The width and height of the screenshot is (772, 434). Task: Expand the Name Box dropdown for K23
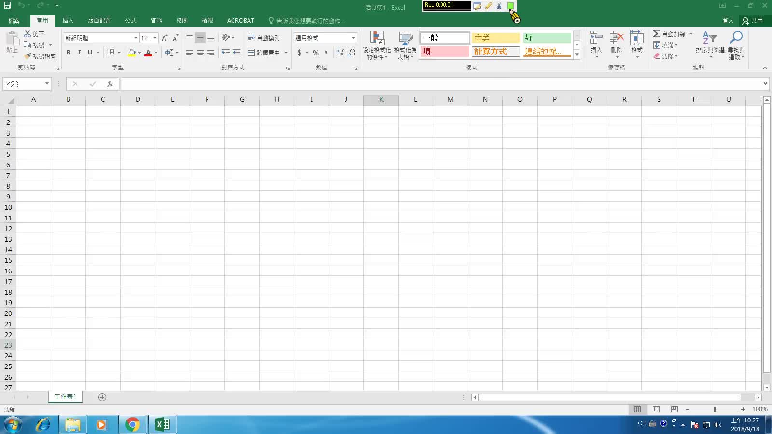[47, 84]
